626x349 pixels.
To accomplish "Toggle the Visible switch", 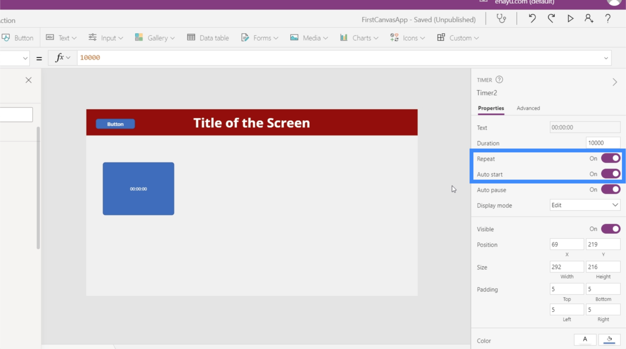I will (x=610, y=229).
